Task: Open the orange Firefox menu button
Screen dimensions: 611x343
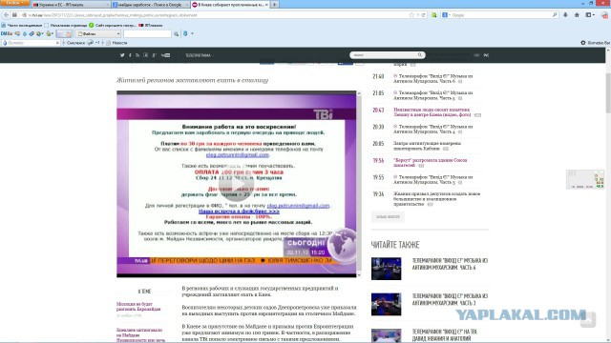Action: pyautogui.click(x=15, y=3)
